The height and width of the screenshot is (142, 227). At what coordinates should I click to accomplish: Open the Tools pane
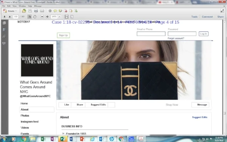pos(194,17)
